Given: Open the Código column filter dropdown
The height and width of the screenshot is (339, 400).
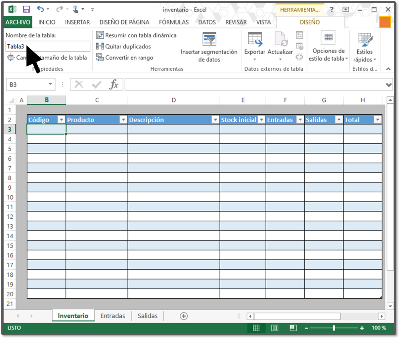Looking at the screenshot, I should [x=61, y=120].
